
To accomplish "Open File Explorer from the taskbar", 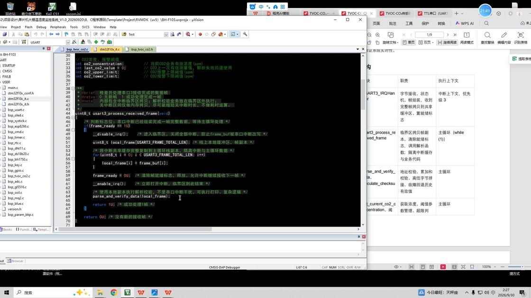I will click(x=100, y=293).
